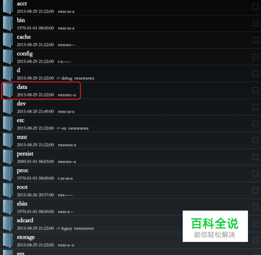This screenshot has height=255, width=261.
Task: Open the d debug link entry
Action: (130, 74)
